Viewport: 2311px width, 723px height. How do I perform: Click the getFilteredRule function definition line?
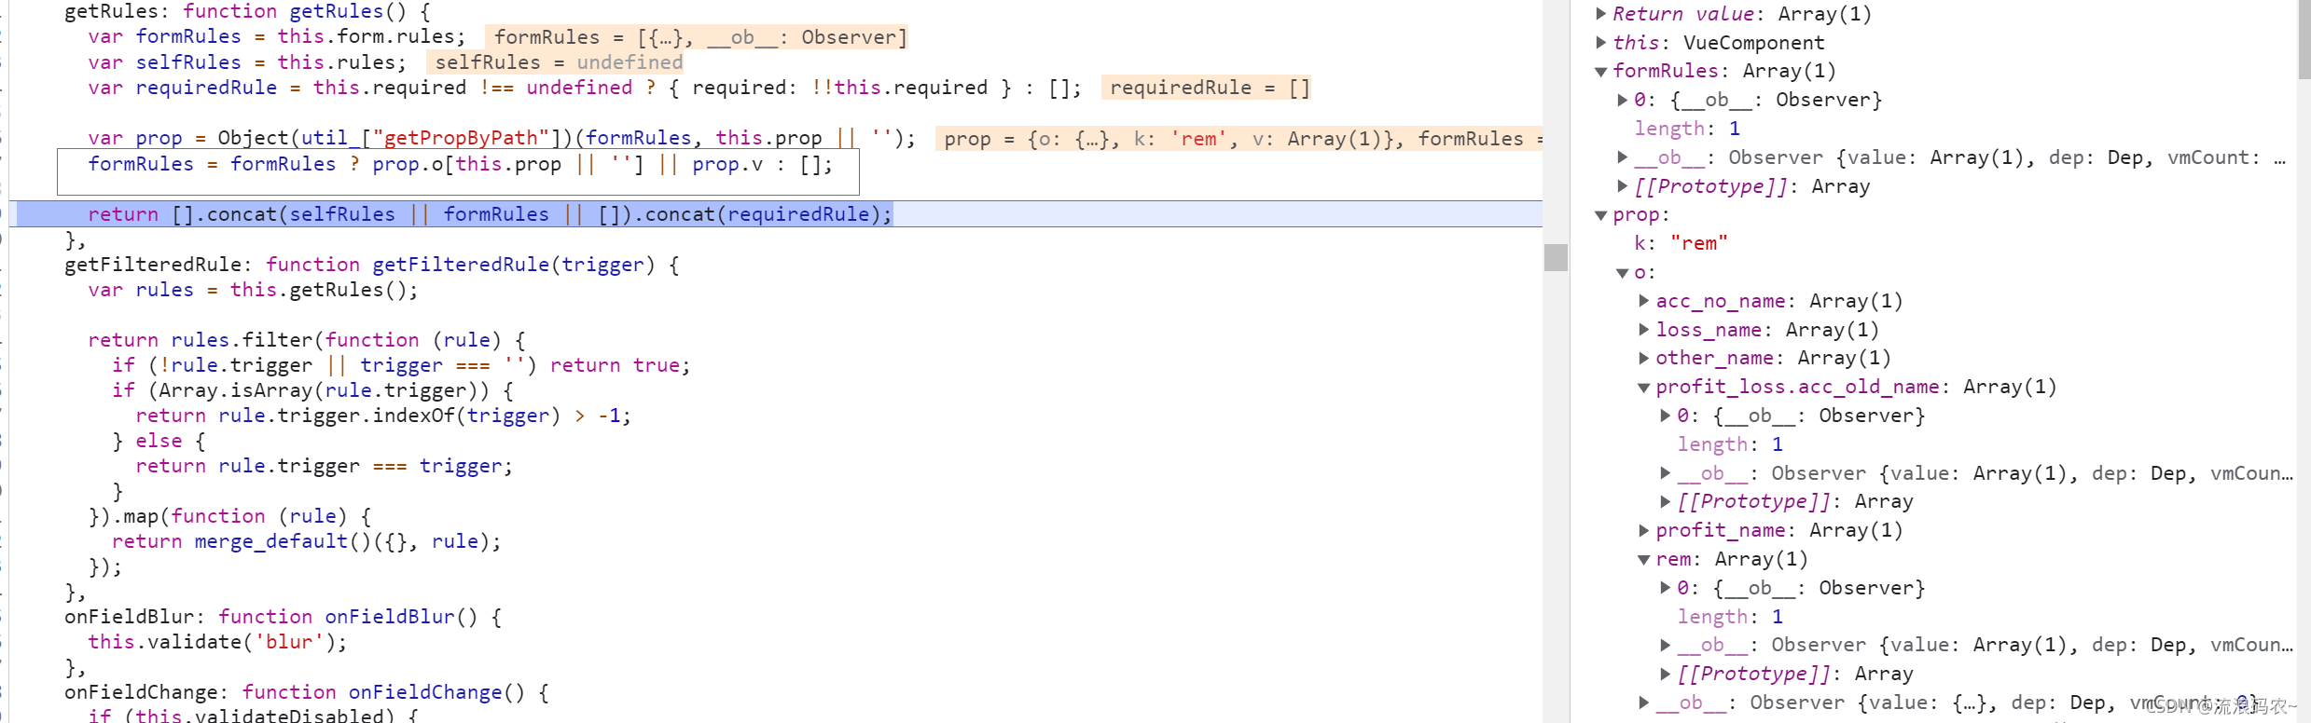coord(371,265)
